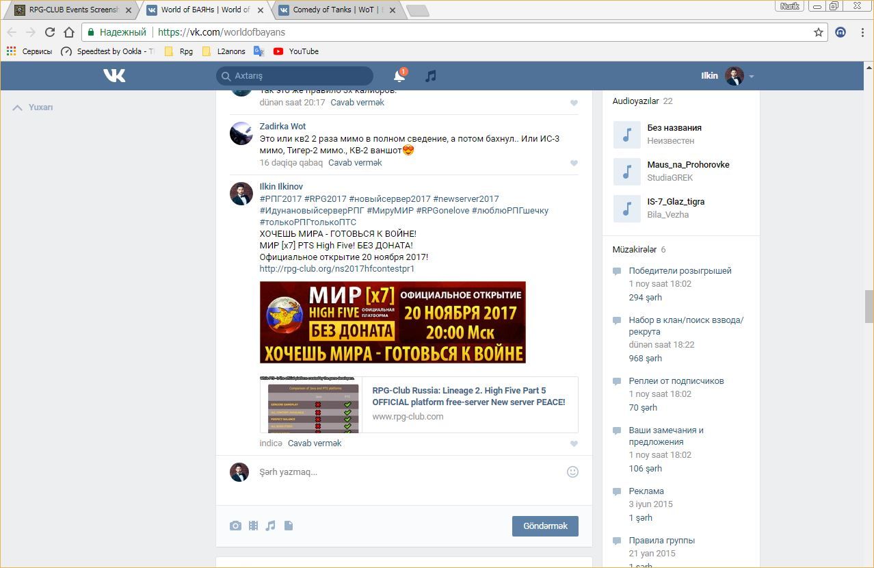This screenshot has height=568, width=874.
Task: Play the Maus_na_Prohorovke track
Action: click(x=626, y=172)
